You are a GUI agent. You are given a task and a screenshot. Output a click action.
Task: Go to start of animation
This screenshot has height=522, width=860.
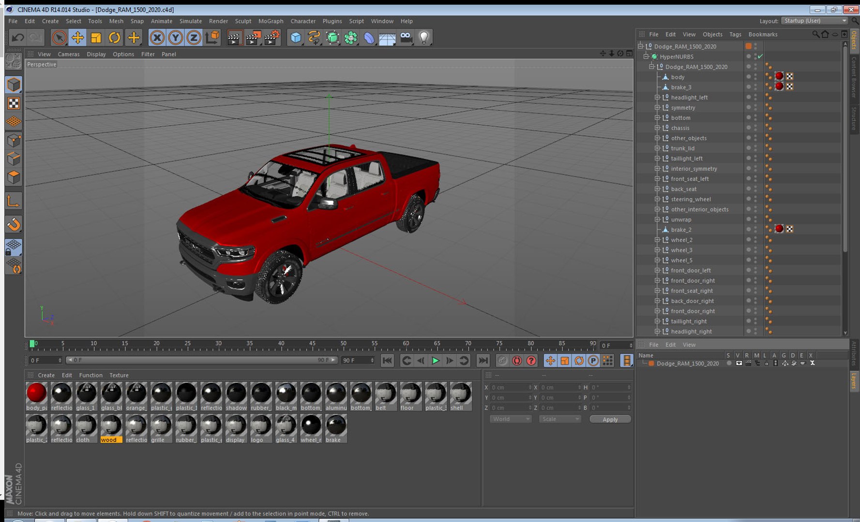[x=387, y=361]
